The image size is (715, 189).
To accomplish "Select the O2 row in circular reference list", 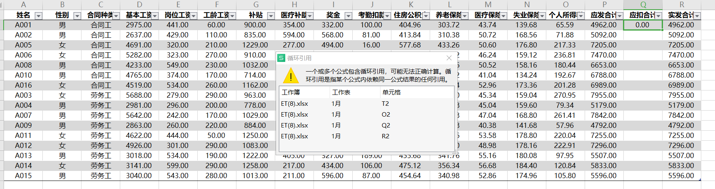I will click(x=385, y=115).
